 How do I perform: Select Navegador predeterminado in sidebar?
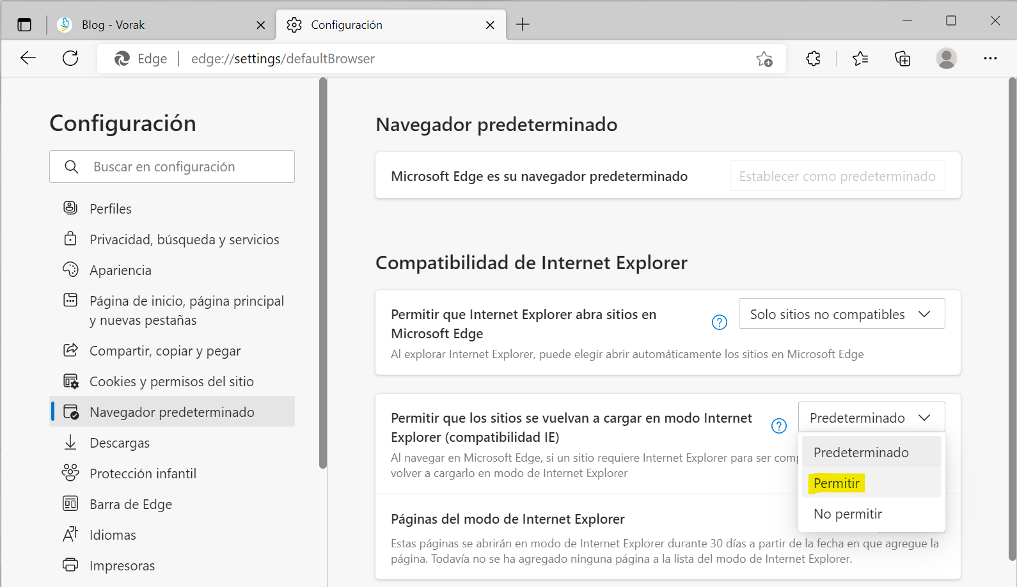tap(172, 412)
